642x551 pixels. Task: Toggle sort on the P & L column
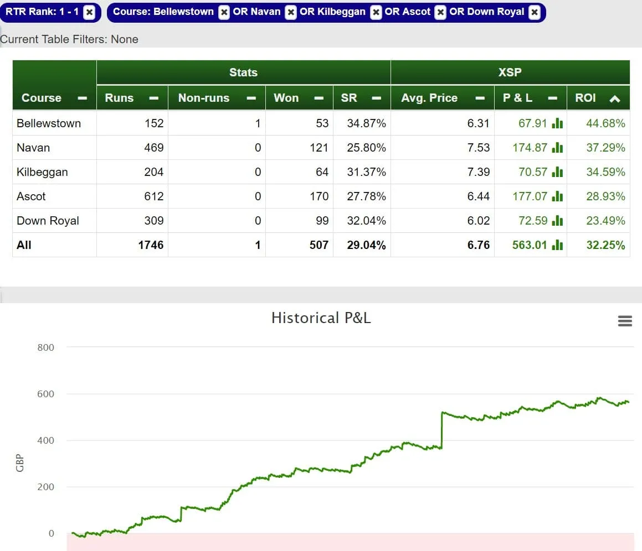552,98
